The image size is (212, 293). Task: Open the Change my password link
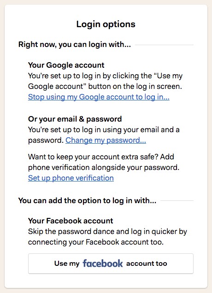[x=106, y=140]
